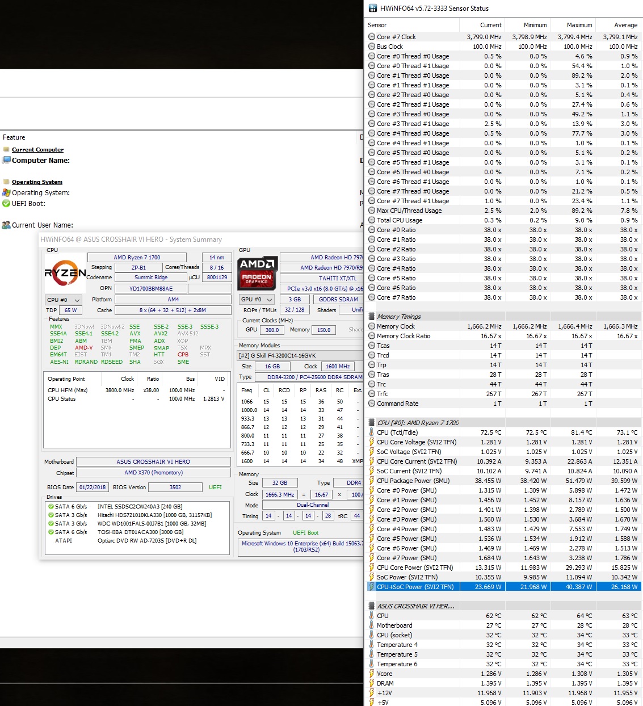Click the Ryzen logo in System Summary
Viewport: 643px width, 706px height.
point(65,274)
